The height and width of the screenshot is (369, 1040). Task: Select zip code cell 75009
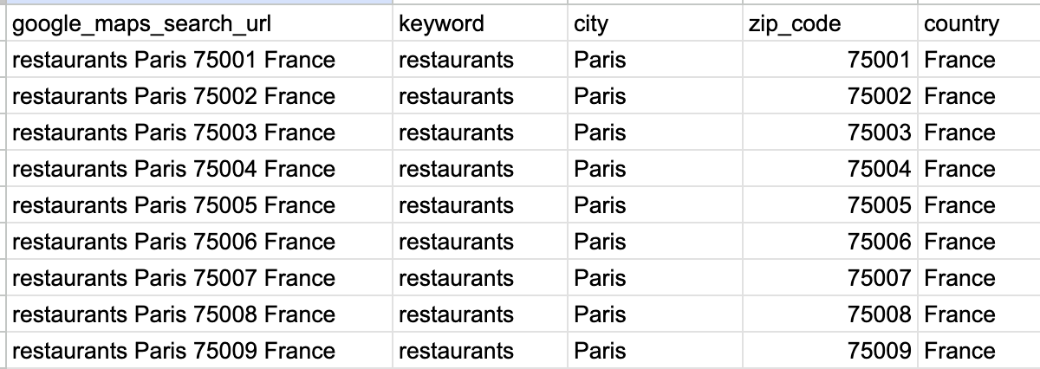830,351
